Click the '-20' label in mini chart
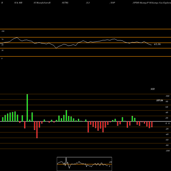The width and height of the screenshot is (171, 171). pos(110,162)
